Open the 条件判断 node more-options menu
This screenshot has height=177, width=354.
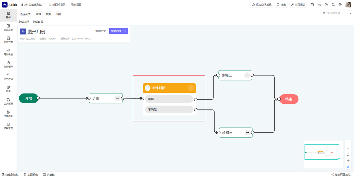click(x=191, y=88)
